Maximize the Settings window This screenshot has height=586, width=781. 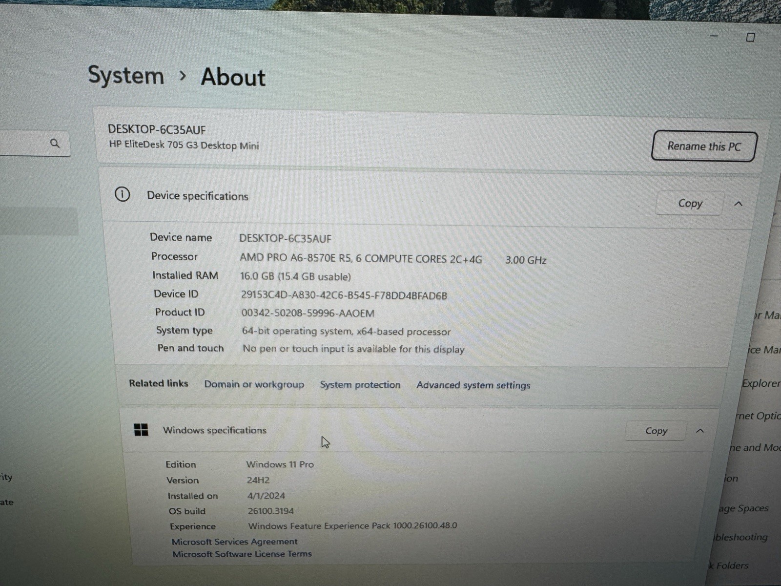click(x=751, y=37)
